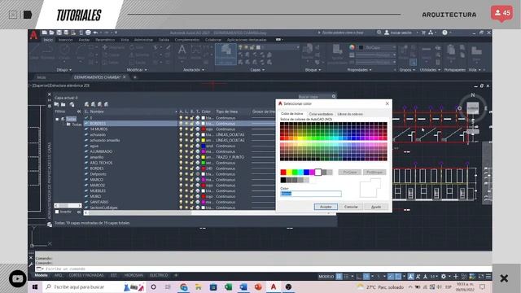Click the PorCapa button in color dialog

coord(350,172)
